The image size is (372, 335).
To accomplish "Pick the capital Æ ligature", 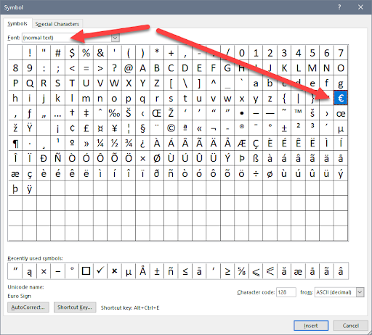I will [242, 143].
